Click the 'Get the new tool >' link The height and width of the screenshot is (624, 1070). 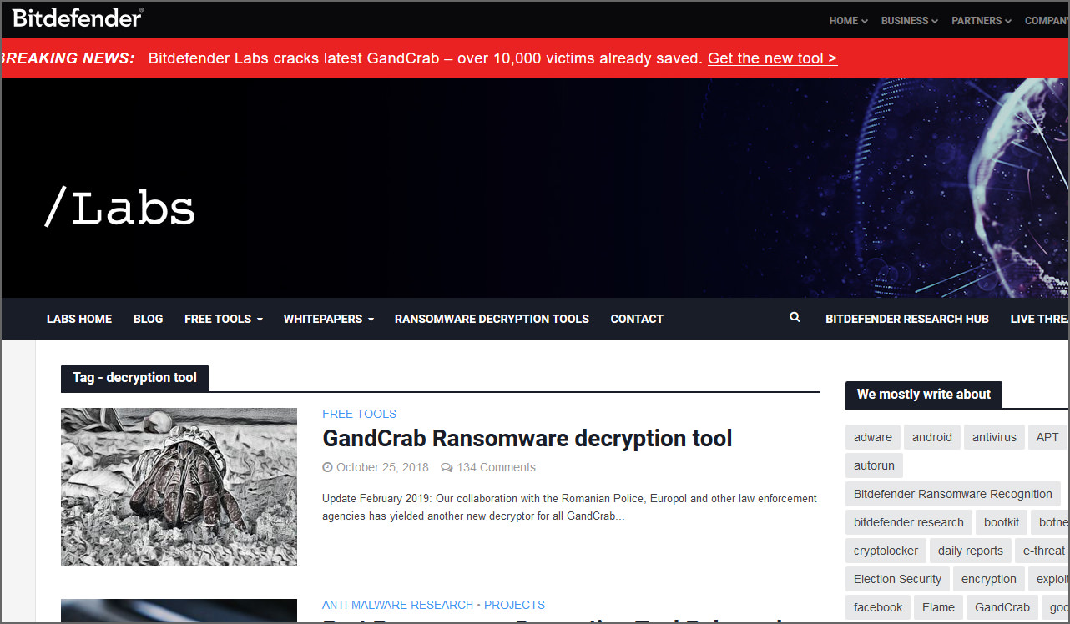click(772, 58)
